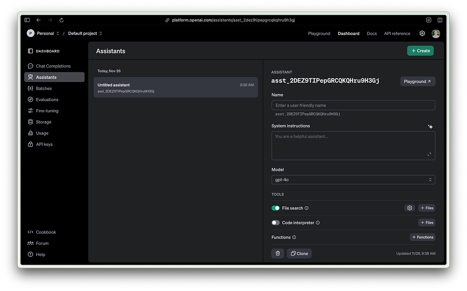Open the gpt-4o model dropdown

coord(353,179)
